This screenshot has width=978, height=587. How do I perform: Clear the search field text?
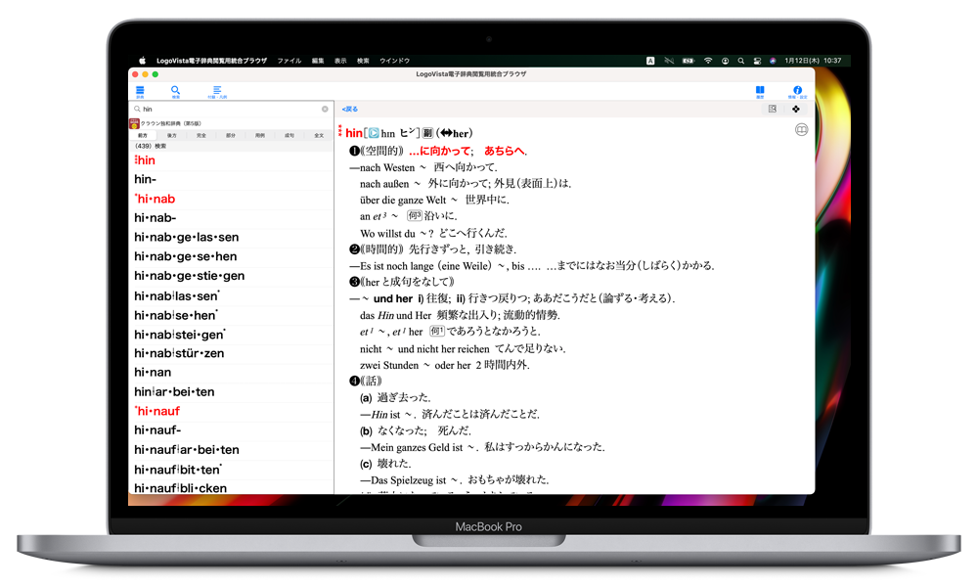pos(325,109)
